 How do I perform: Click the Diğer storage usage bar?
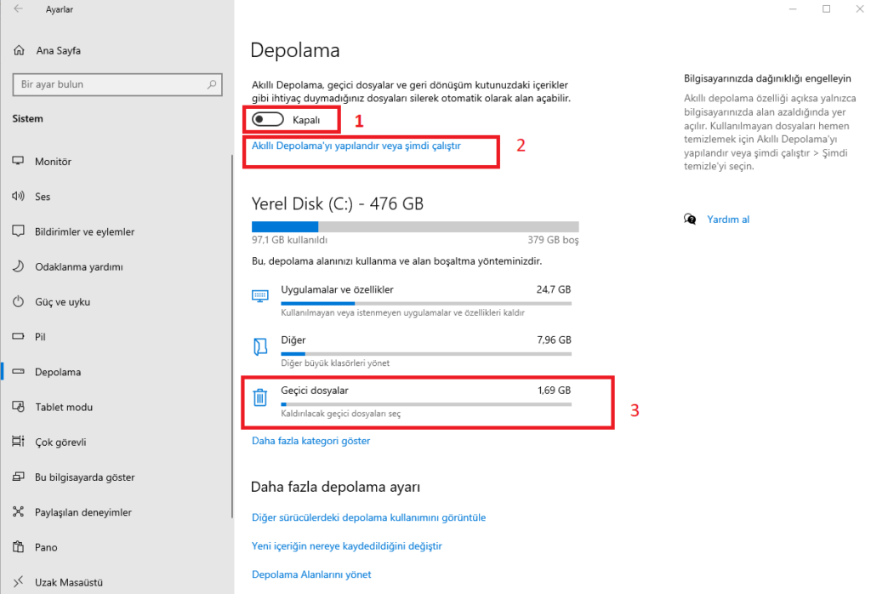(x=426, y=354)
